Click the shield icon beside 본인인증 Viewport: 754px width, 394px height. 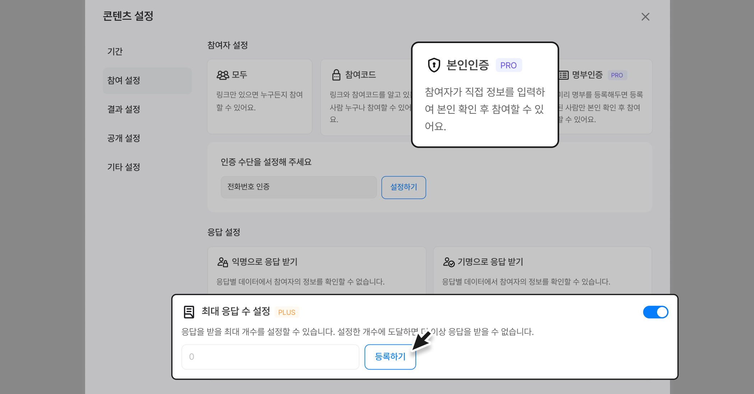pos(434,65)
